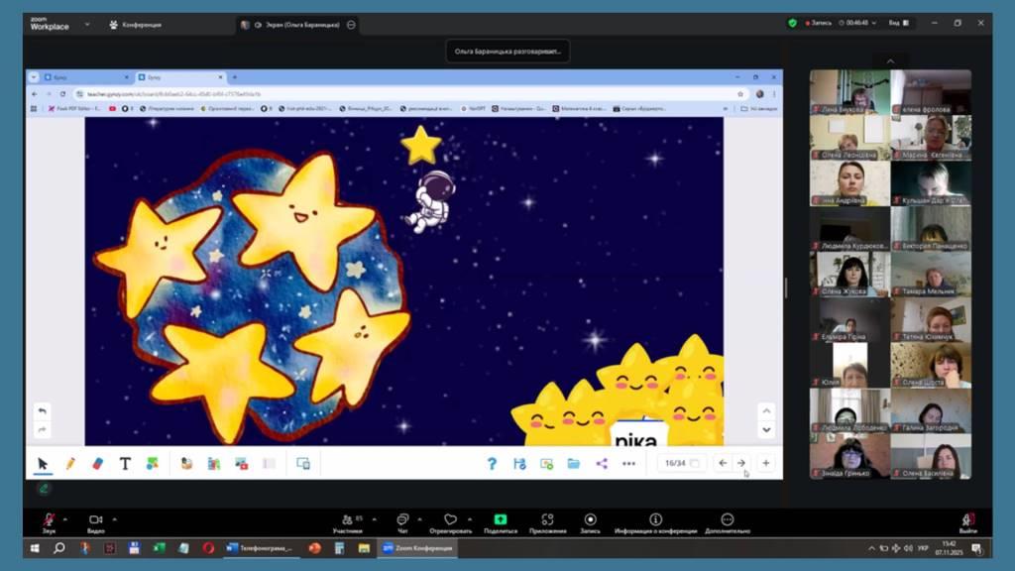This screenshot has width=1015, height=571.
Task: Open the folder icon in whiteboard toolbar
Action: pos(573,463)
